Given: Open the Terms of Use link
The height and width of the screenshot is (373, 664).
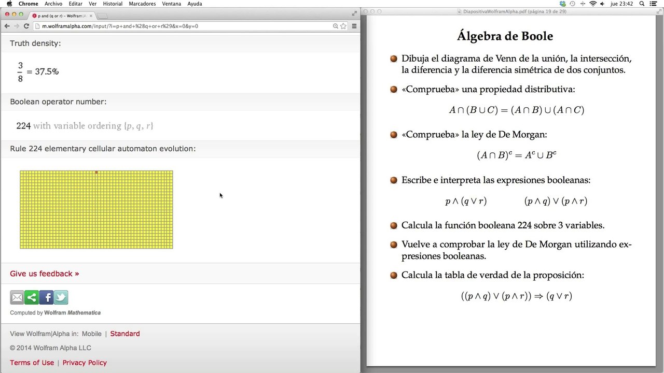Looking at the screenshot, I should tap(32, 363).
